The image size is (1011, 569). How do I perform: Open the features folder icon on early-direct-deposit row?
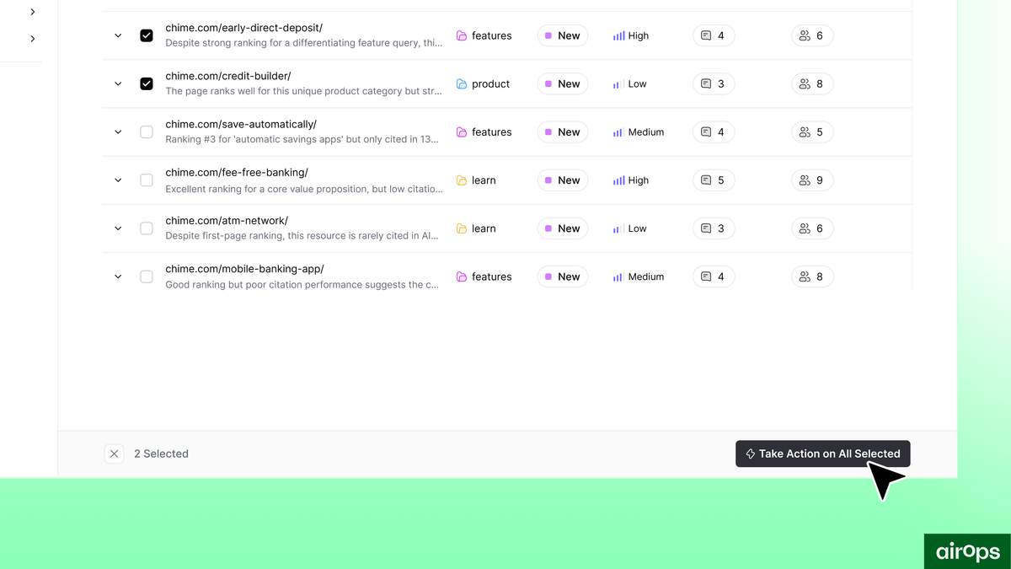coord(463,35)
